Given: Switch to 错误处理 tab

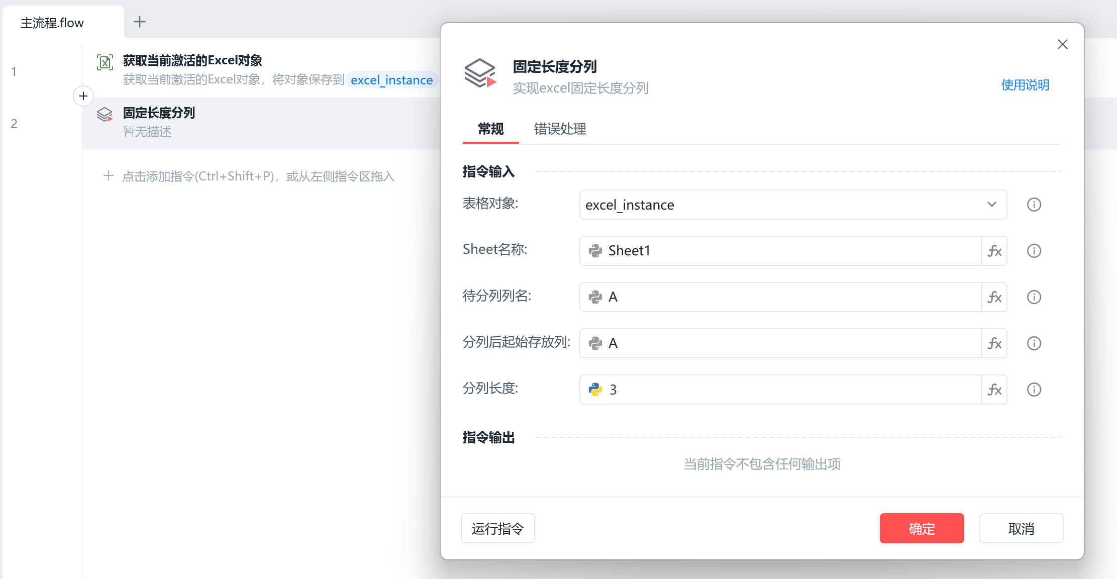Looking at the screenshot, I should point(560,129).
